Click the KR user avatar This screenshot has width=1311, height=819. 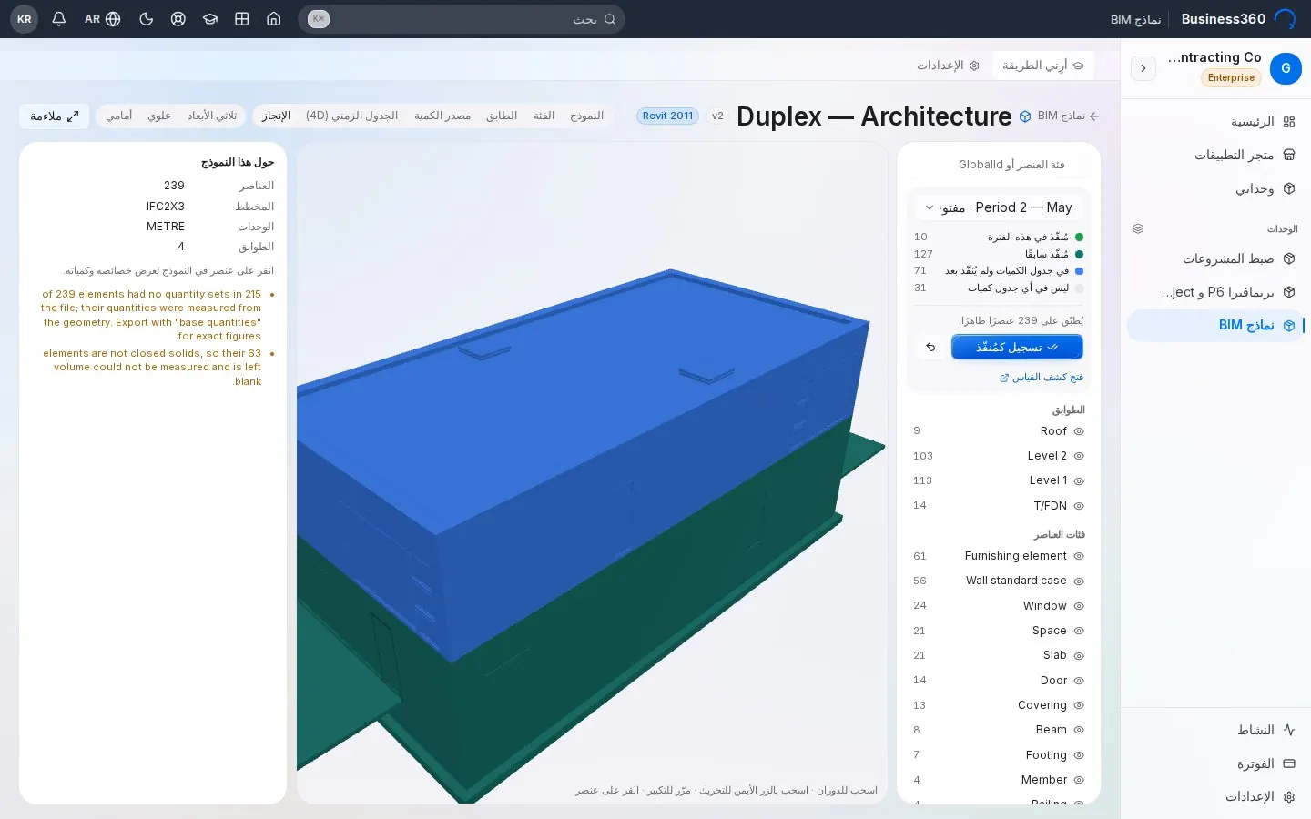[25, 19]
